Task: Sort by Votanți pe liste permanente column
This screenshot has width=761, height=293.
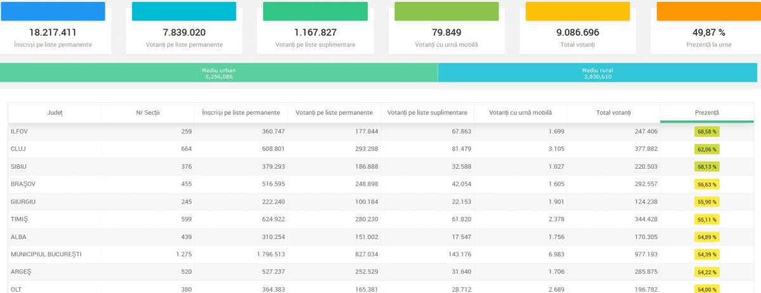Action: 334,112
